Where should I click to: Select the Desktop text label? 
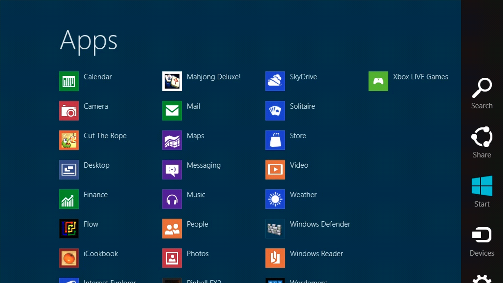97,165
